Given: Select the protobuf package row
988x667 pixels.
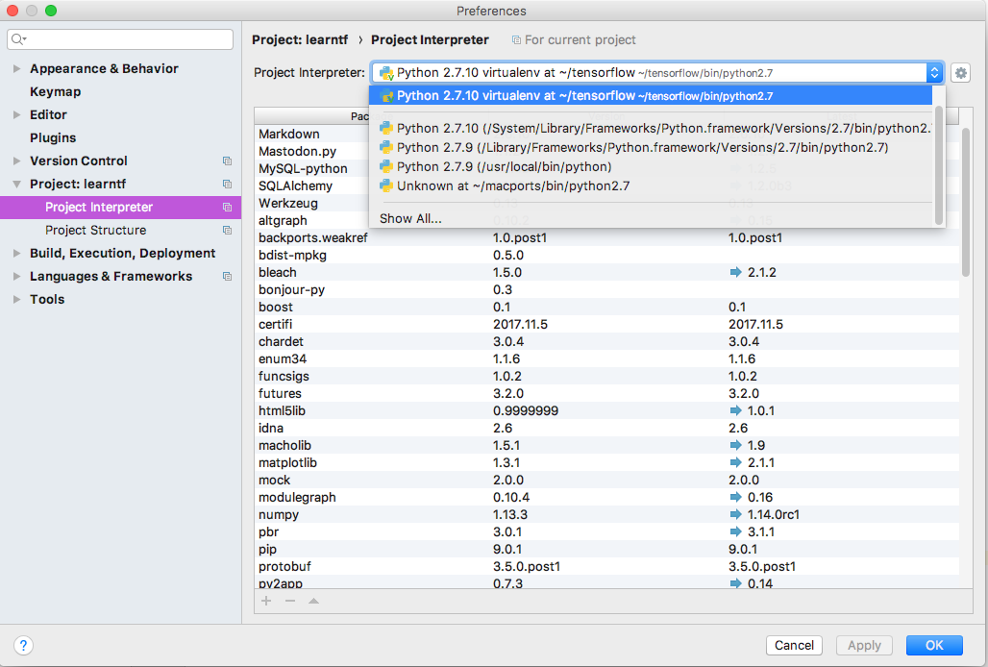Looking at the screenshot, I should pos(606,566).
